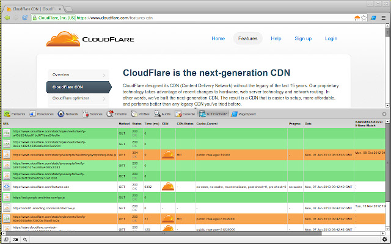Click the Login link
391x244 pixels.
[x=331, y=38]
